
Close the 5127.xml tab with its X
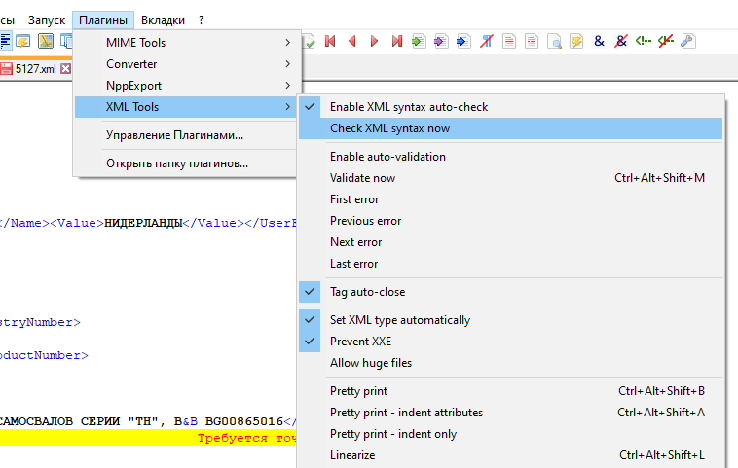[66, 69]
